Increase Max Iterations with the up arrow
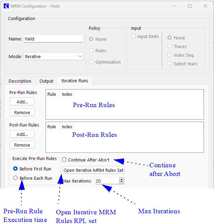This screenshot has width=214, height=224. tap(121, 179)
